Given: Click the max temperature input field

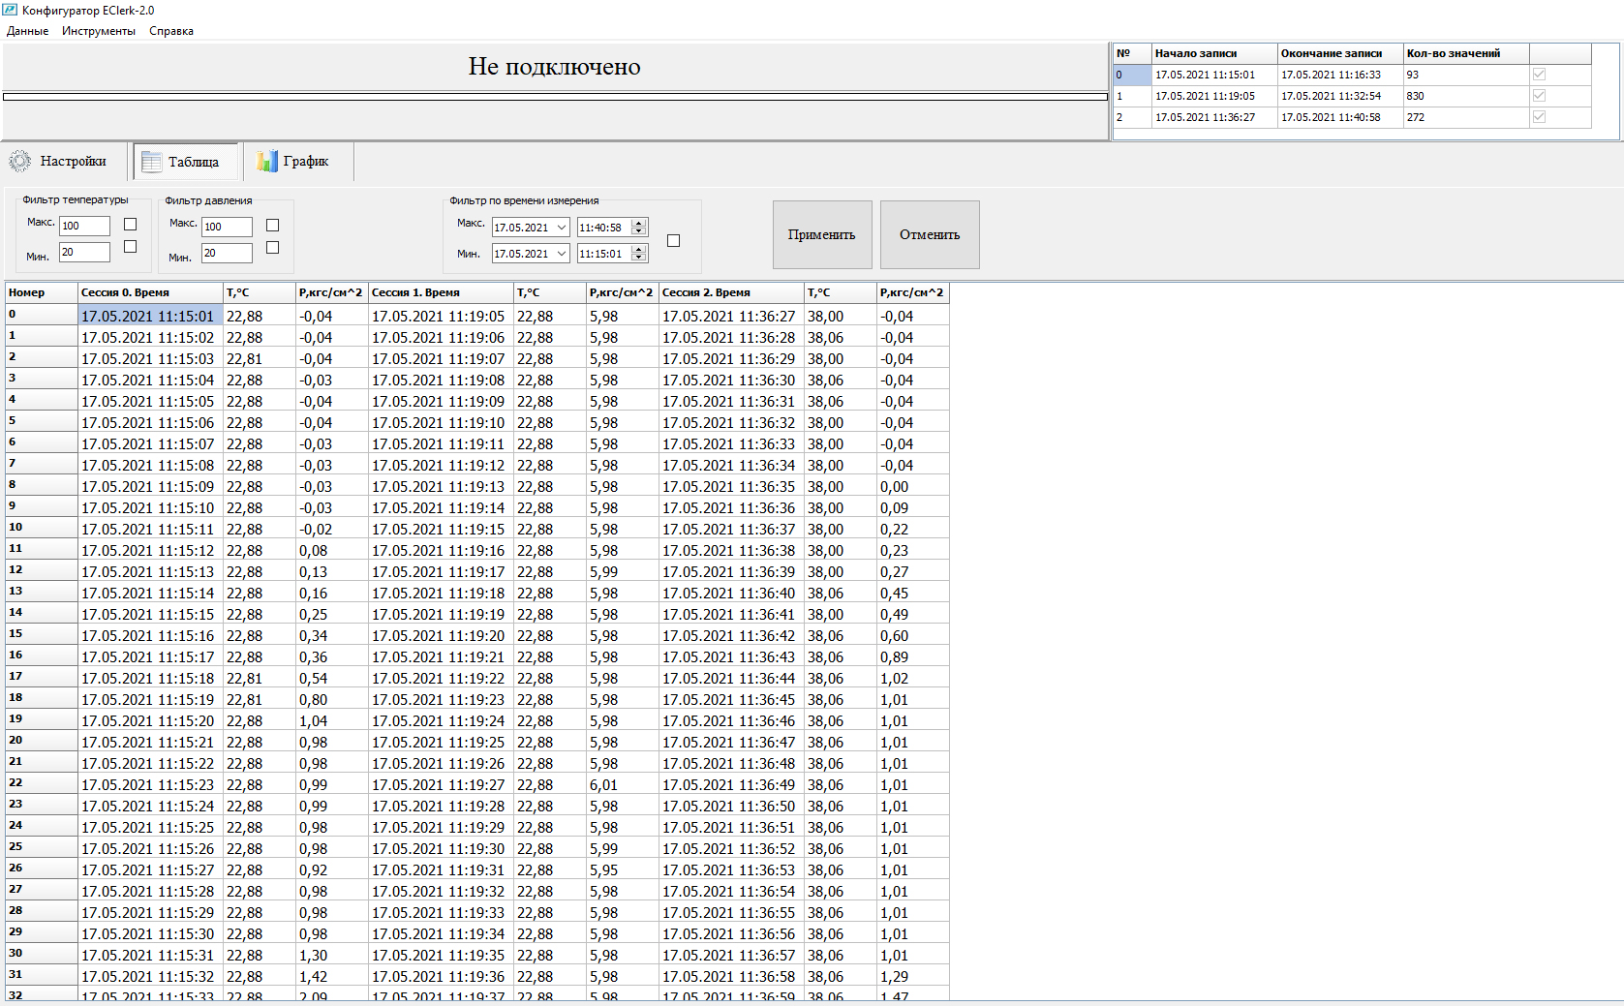Looking at the screenshot, I should [x=84, y=226].
